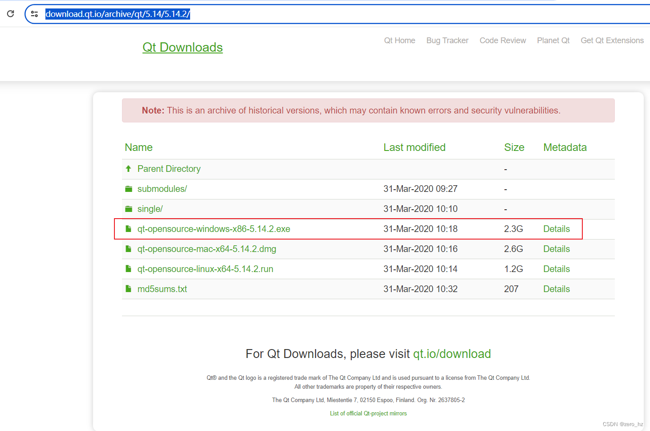Open Code Review nav link
This screenshot has height=431, width=650.
(x=503, y=41)
